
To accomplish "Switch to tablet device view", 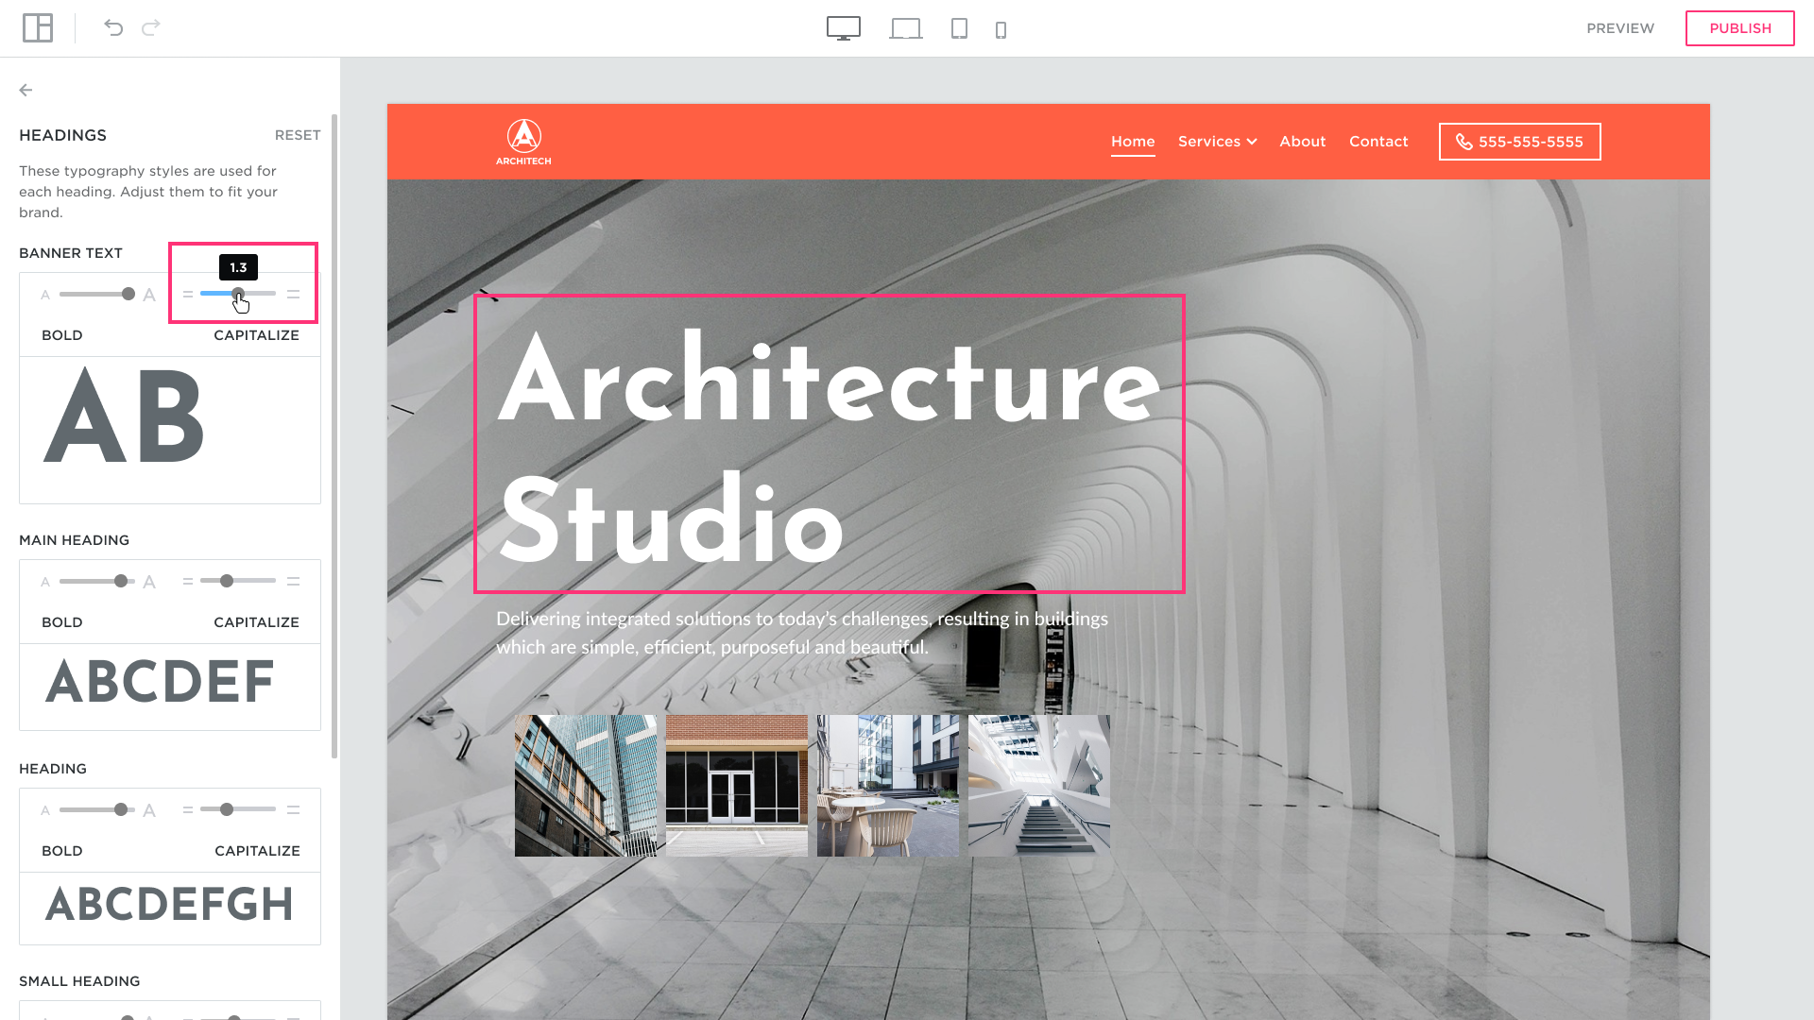I will tap(959, 28).
